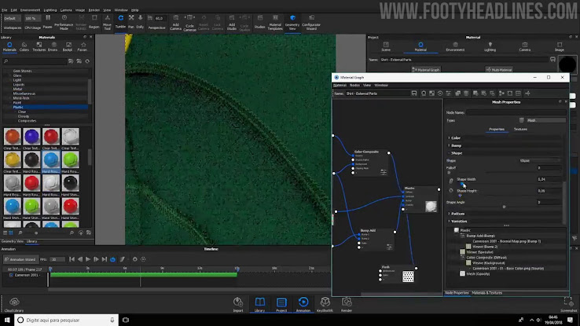Expand the Color section in Mesh Properties
580x326 pixels.
pos(456,138)
